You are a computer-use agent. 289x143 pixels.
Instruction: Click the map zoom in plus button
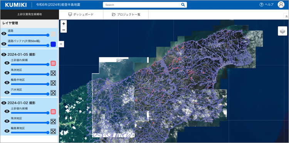tap(64, 23)
